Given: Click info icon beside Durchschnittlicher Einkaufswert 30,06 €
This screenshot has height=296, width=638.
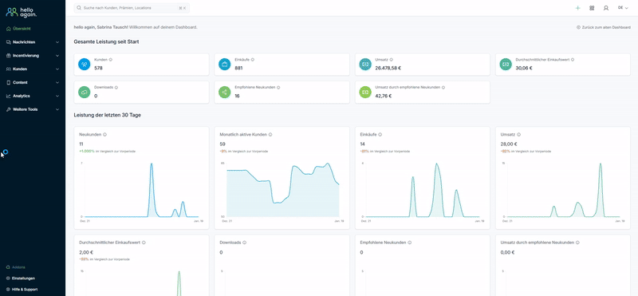Looking at the screenshot, I should (x=573, y=60).
